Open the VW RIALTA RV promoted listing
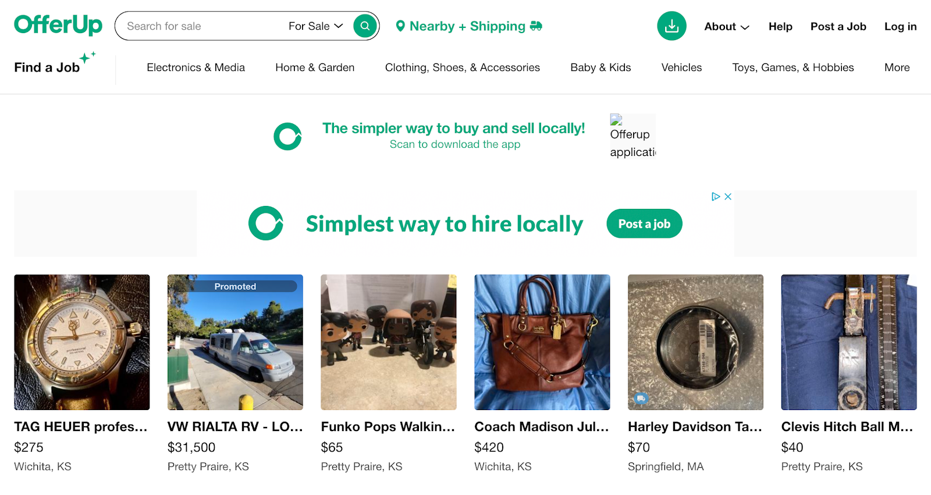 pos(234,342)
